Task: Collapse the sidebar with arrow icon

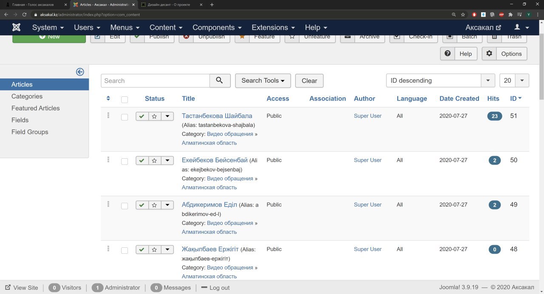Action: [x=80, y=72]
